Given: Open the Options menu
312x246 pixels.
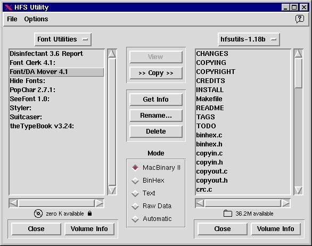Looking at the screenshot, I should click(x=36, y=19).
